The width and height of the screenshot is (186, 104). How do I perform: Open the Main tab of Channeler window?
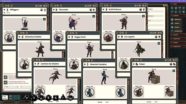pos(97,15)
